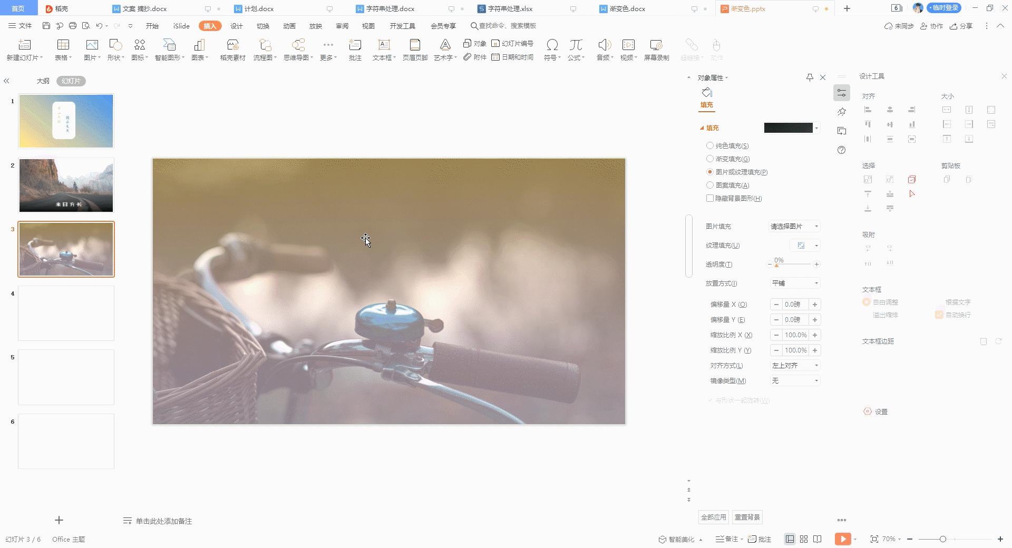Click the 文本框 (text box) icon
The image size is (1012, 548).
(384, 46)
